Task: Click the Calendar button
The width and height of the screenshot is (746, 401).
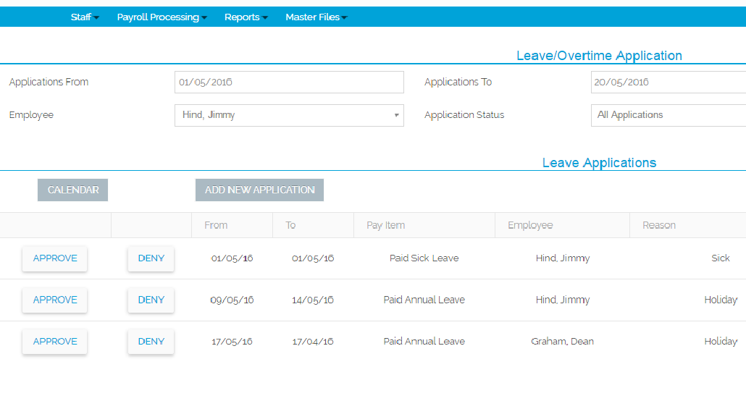Action: point(72,190)
